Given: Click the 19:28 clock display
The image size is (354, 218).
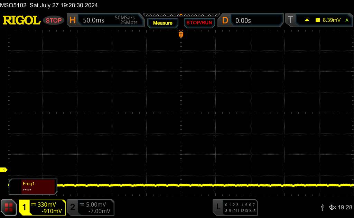Looking at the screenshot, I should [x=345, y=207].
